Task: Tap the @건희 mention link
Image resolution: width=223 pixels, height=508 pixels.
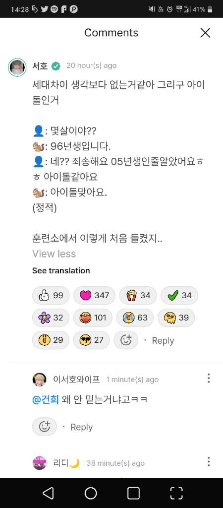Action: coord(46,399)
